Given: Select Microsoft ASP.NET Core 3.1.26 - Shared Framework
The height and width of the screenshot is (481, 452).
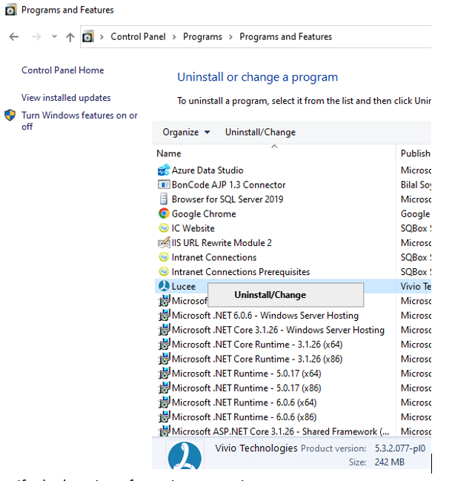Looking at the screenshot, I should coord(280,431).
